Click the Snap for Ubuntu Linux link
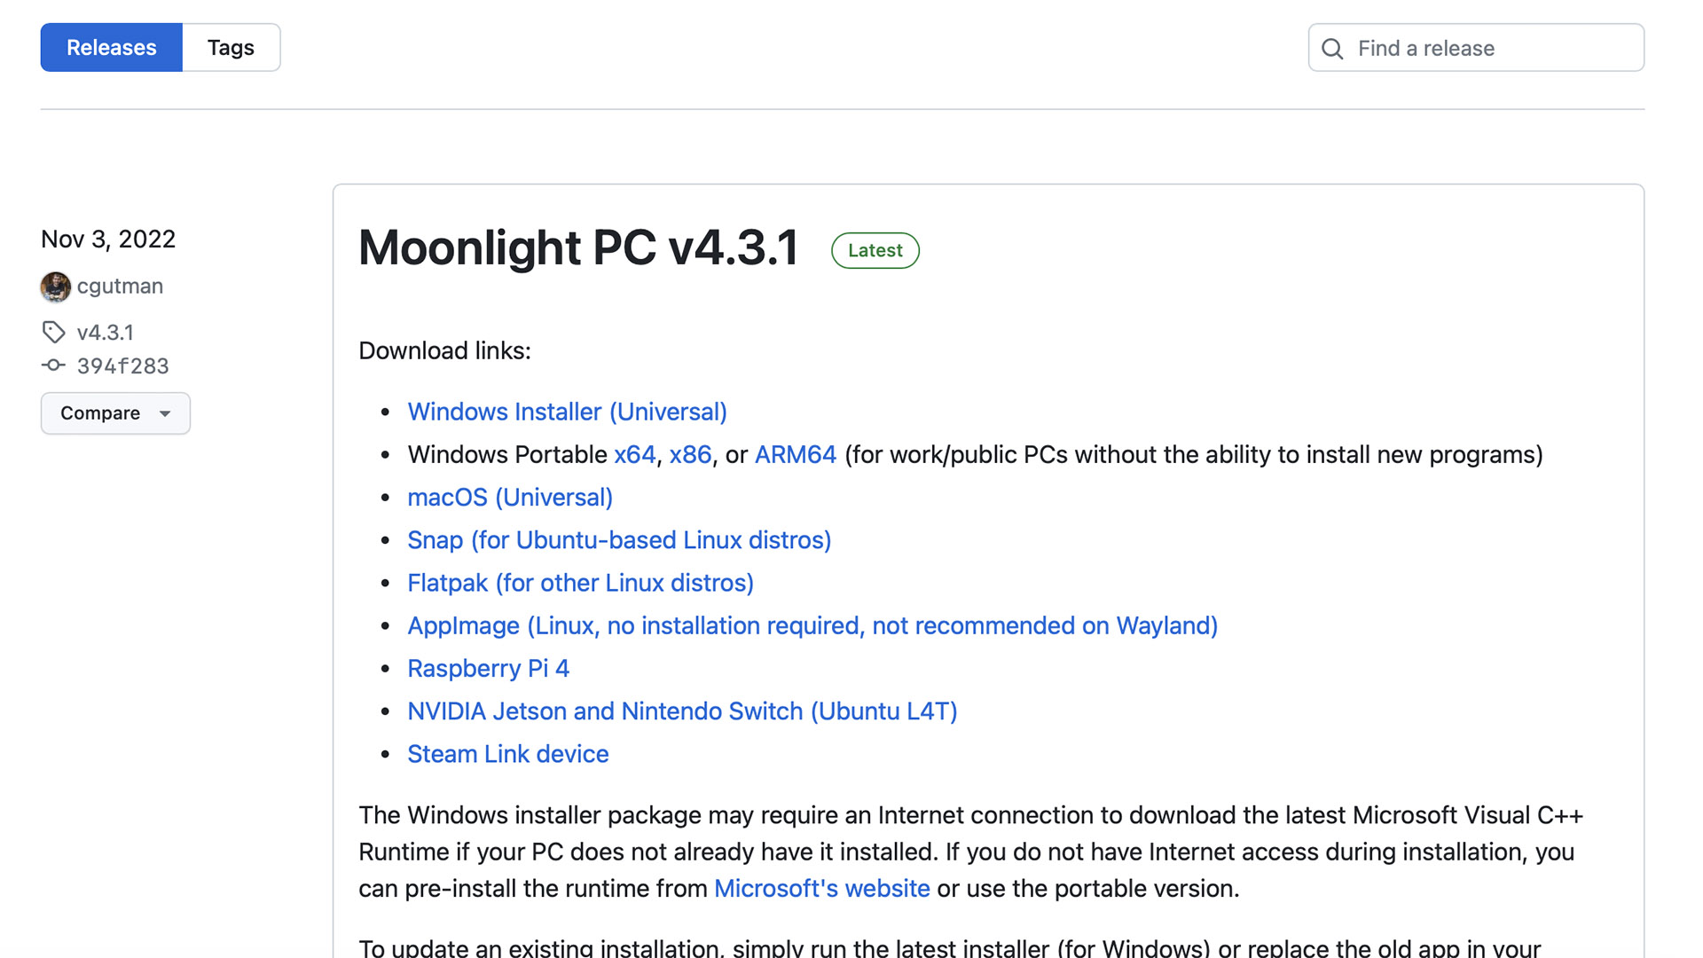The height and width of the screenshot is (958, 1703). click(x=620, y=539)
